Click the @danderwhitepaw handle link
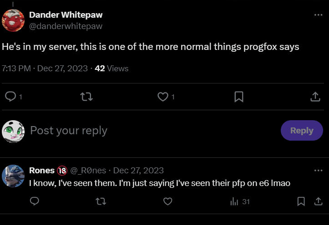This screenshot has height=225, width=329. point(66,26)
